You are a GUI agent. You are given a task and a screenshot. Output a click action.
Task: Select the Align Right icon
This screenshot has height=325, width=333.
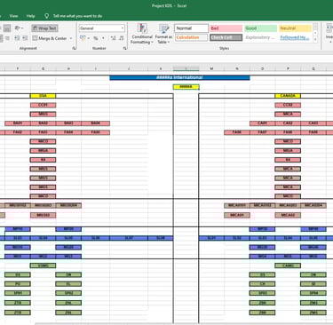coord(7,38)
